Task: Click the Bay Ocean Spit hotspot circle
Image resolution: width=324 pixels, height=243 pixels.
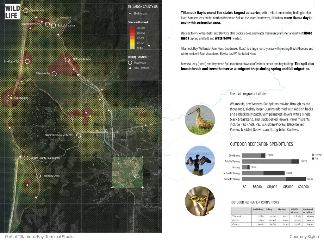Action: pyautogui.click(x=27, y=61)
